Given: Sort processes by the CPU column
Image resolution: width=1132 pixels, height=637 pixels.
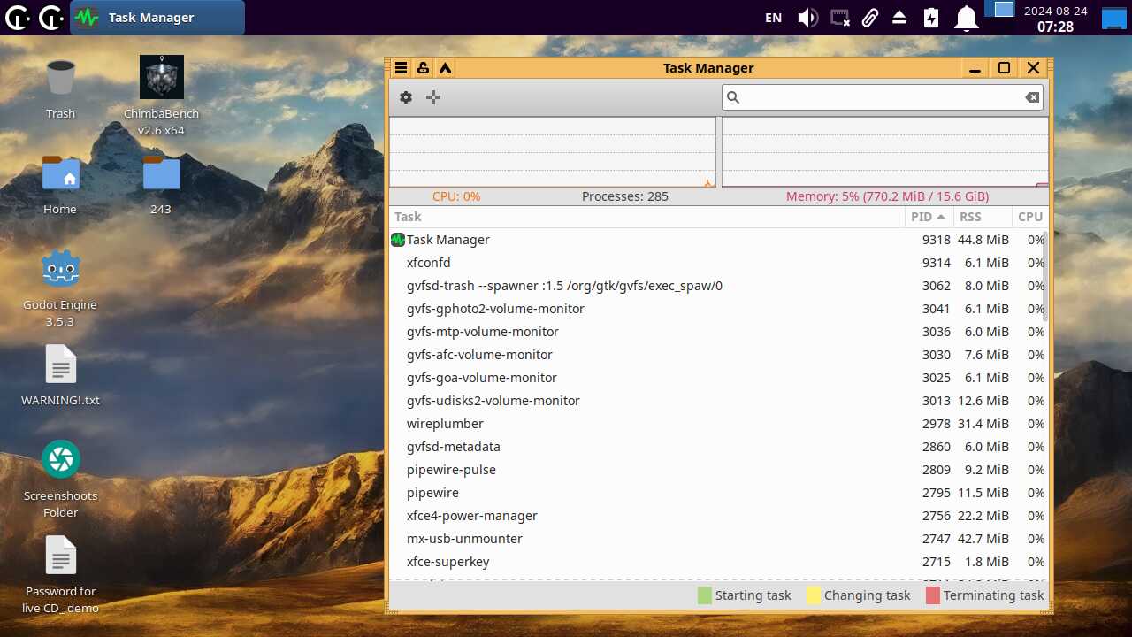Looking at the screenshot, I should point(1030,217).
